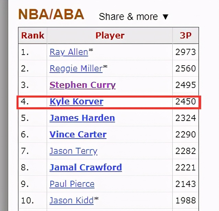The height and width of the screenshot is (211, 219).
Task: Open Vince Carter's profile link
Action: point(78,134)
